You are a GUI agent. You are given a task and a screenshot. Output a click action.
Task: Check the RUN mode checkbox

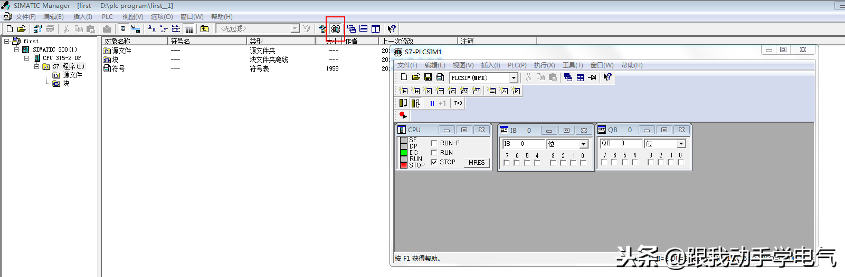point(434,153)
